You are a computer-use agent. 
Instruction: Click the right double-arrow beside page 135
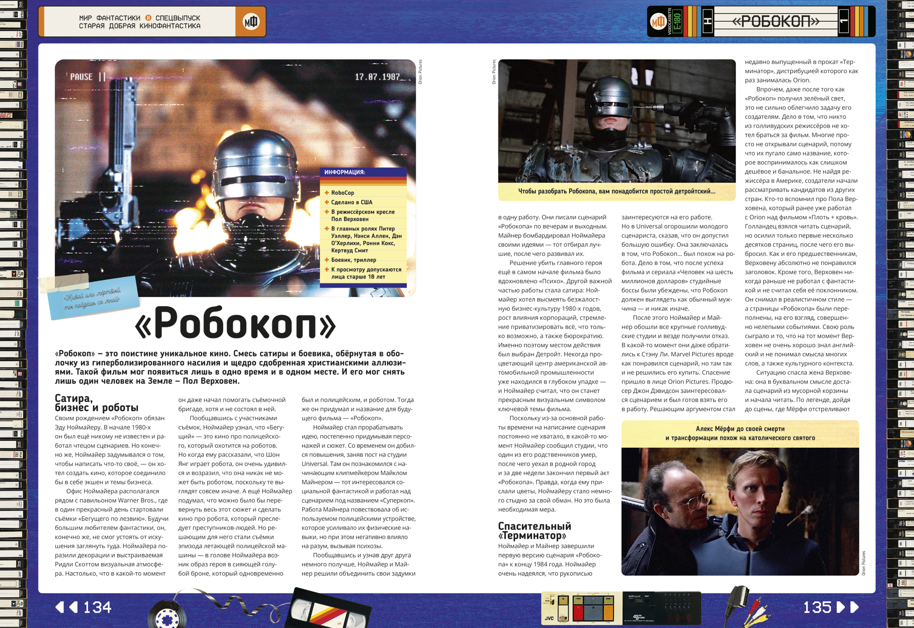[848, 607]
